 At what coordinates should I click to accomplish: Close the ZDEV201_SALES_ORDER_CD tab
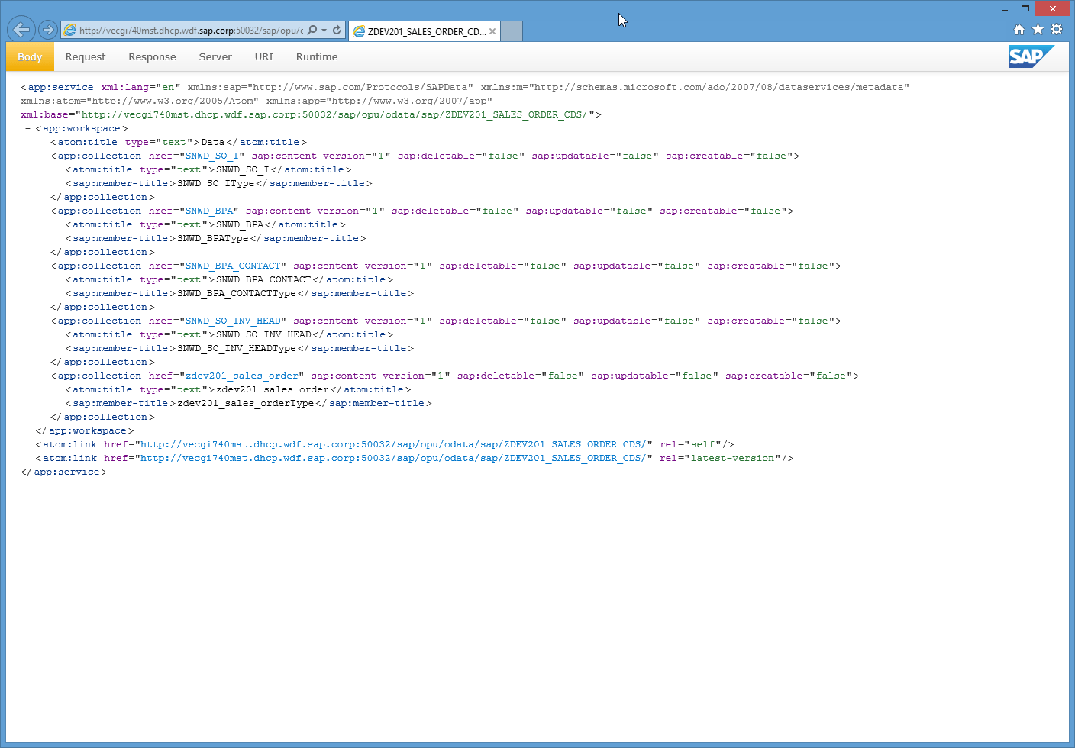492,31
